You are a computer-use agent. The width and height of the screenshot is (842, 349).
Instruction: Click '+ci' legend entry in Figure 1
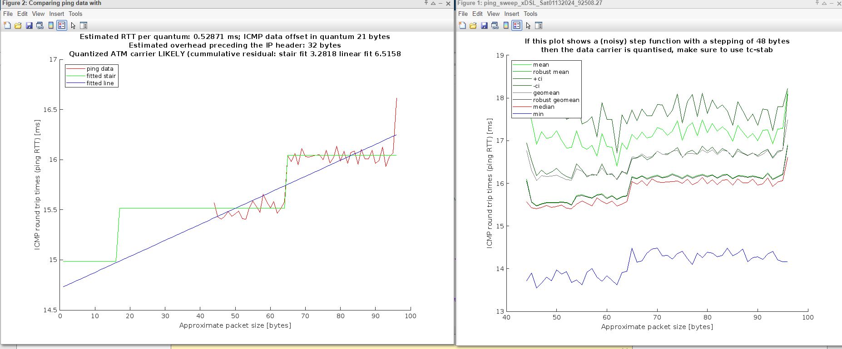point(538,79)
